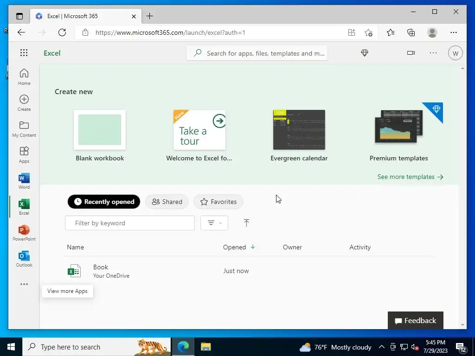Click the upload arrow icon
This screenshot has height=356, width=475.
[246, 223]
